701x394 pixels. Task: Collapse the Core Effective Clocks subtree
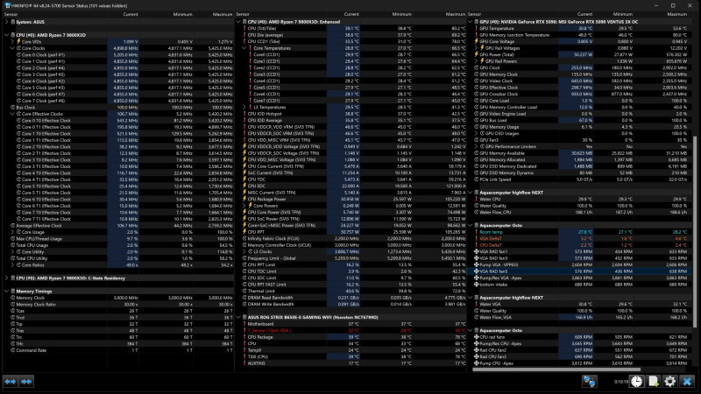[x=12, y=114]
